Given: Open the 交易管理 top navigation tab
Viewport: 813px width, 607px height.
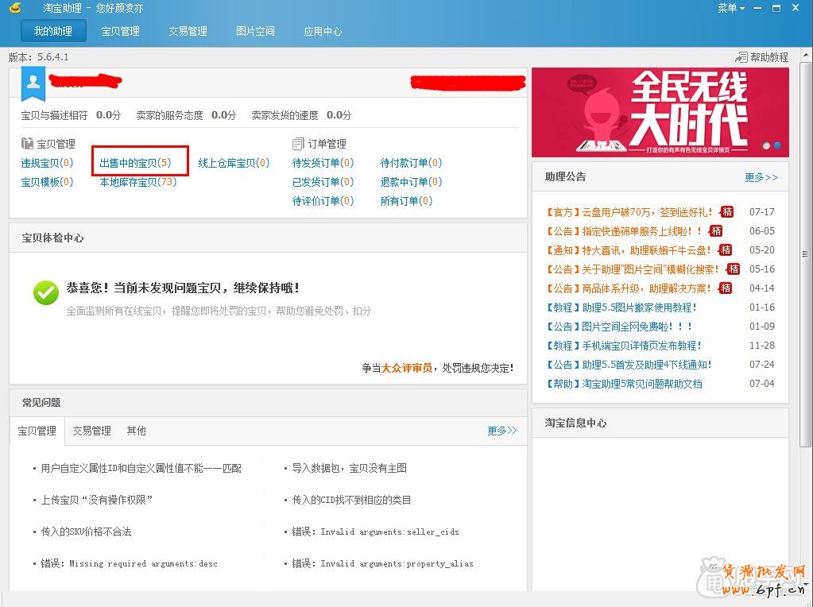Looking at the screenshot, I should coord(188,31).
